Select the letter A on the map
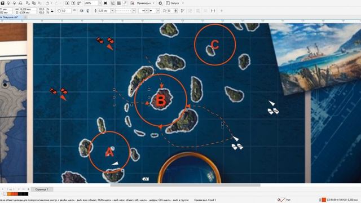Viewport: 361px width, 203px height. coord(109,152)
